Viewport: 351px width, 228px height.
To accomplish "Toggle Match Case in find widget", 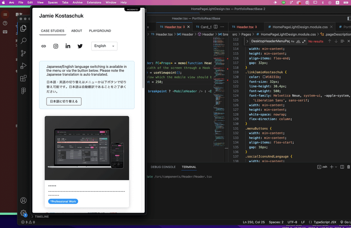I will pyautogui.click(x=293, y=41).
